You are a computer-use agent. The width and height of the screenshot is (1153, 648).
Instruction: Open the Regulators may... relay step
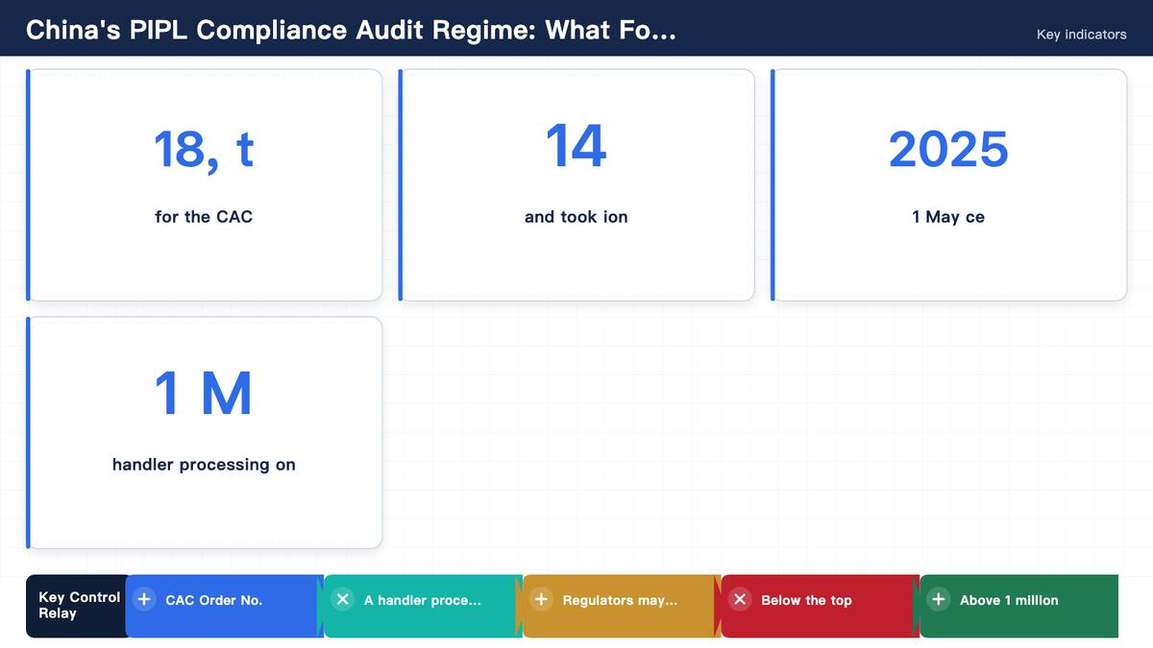pos(622,606)
